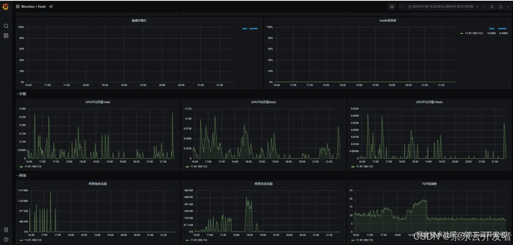Click the 0.430% max value in inode legend
Screen dimensions: 513x245
coord(492,33)
